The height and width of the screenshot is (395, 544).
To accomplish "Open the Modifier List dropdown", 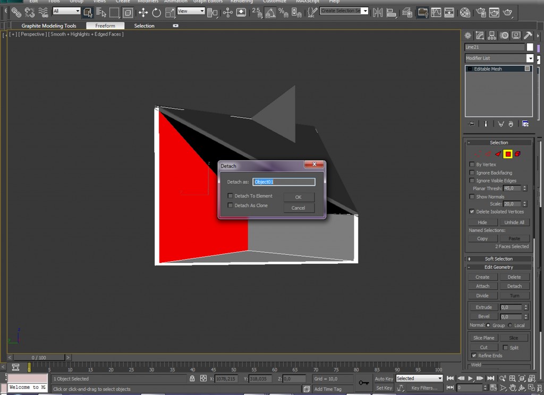I will 530,58.
